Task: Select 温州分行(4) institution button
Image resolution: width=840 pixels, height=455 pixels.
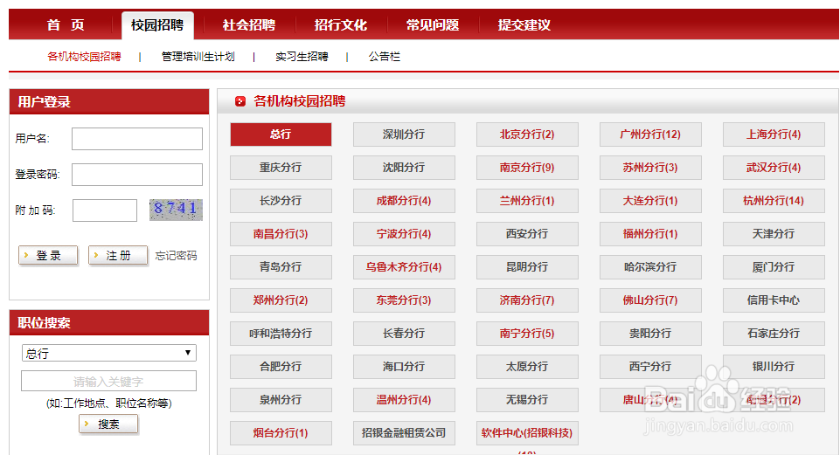Action: (x=404, y=400)
